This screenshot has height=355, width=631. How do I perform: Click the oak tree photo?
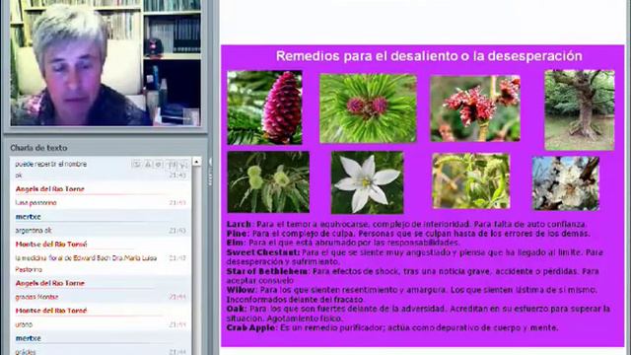tap(580, 110)
